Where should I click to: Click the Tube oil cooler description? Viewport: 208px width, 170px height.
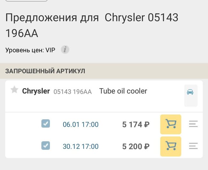pyautogui.click(x=123, y=91)
